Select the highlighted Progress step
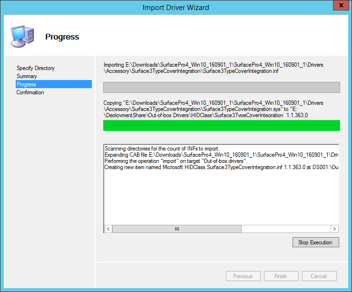Screen dimensions: 352x292 (x=27, y=84)
